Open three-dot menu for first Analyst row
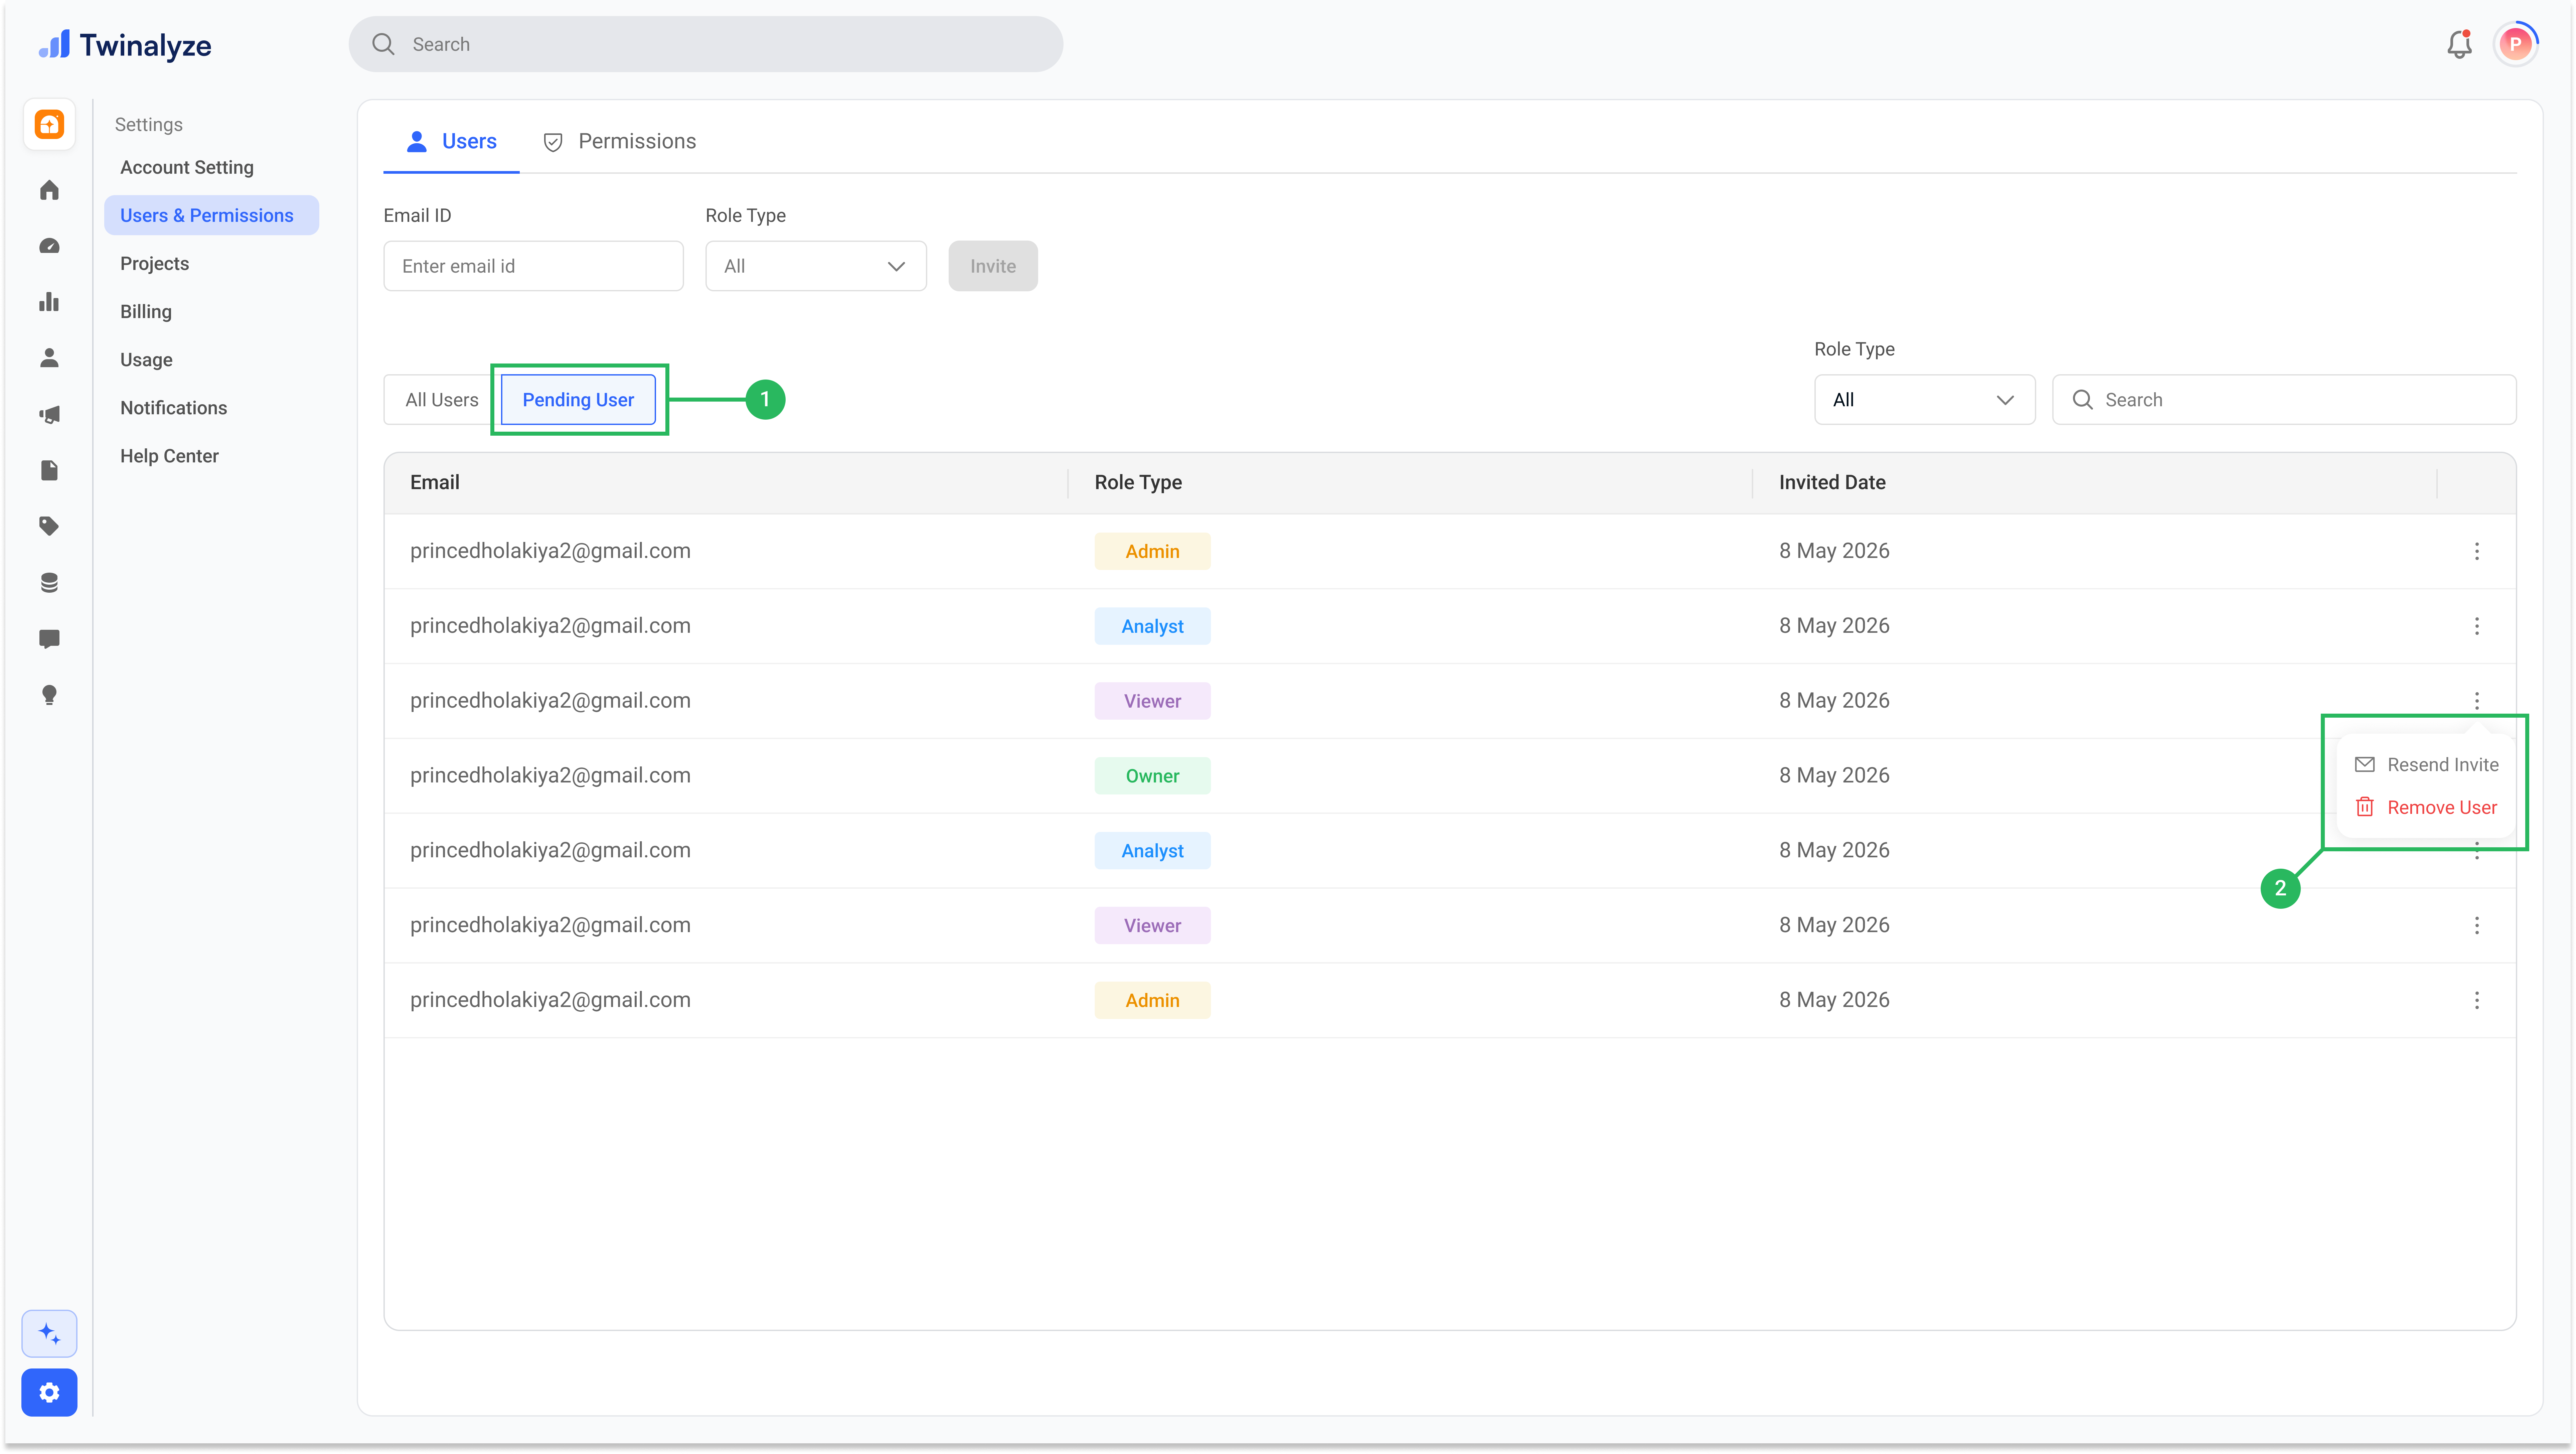The height and width of the screenshot is (1454, 2576). pos(2477,626)
